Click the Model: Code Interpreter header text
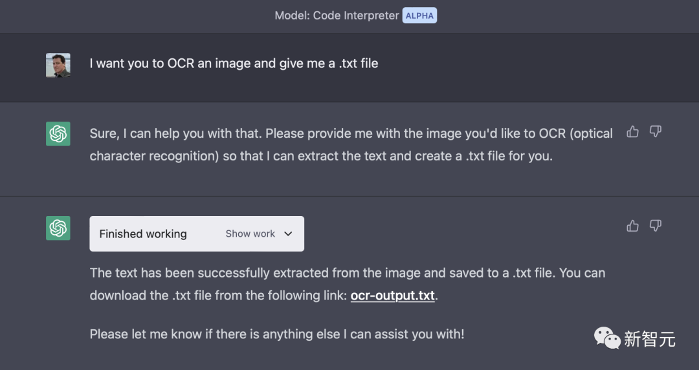 click(337, 16)
